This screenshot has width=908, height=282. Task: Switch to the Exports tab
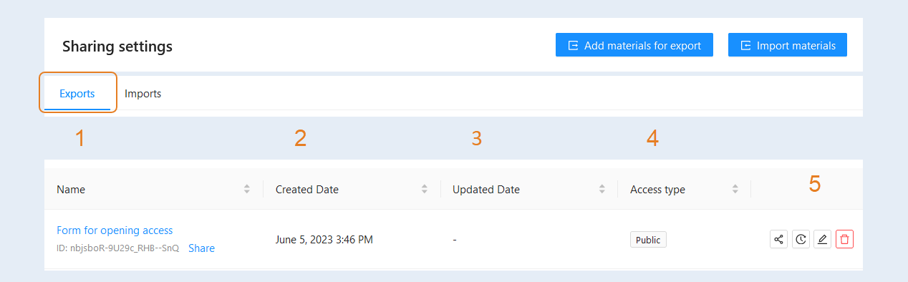pos(77,93)
